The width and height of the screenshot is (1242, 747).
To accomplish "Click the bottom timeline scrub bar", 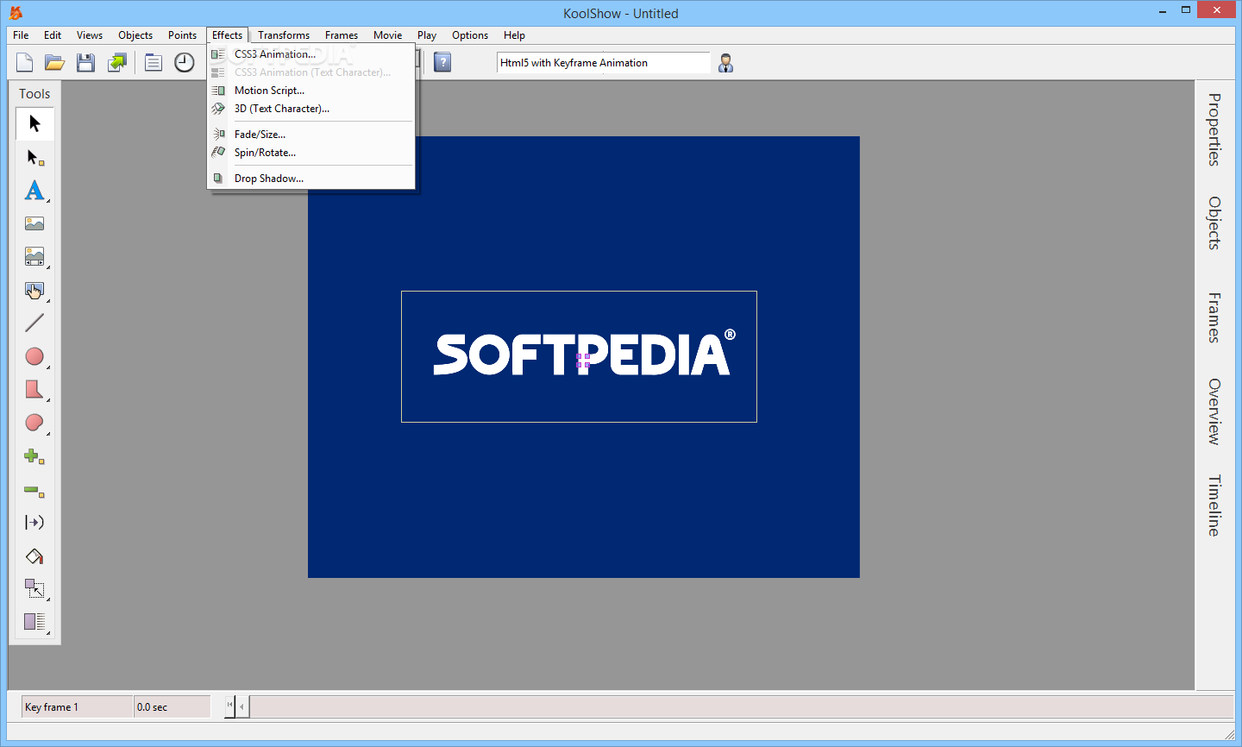I will [x=742, y=707].
